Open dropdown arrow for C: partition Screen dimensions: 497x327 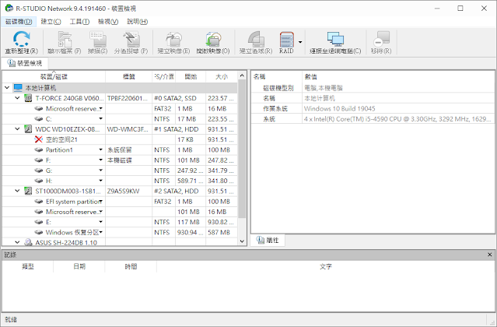point(101,118)
